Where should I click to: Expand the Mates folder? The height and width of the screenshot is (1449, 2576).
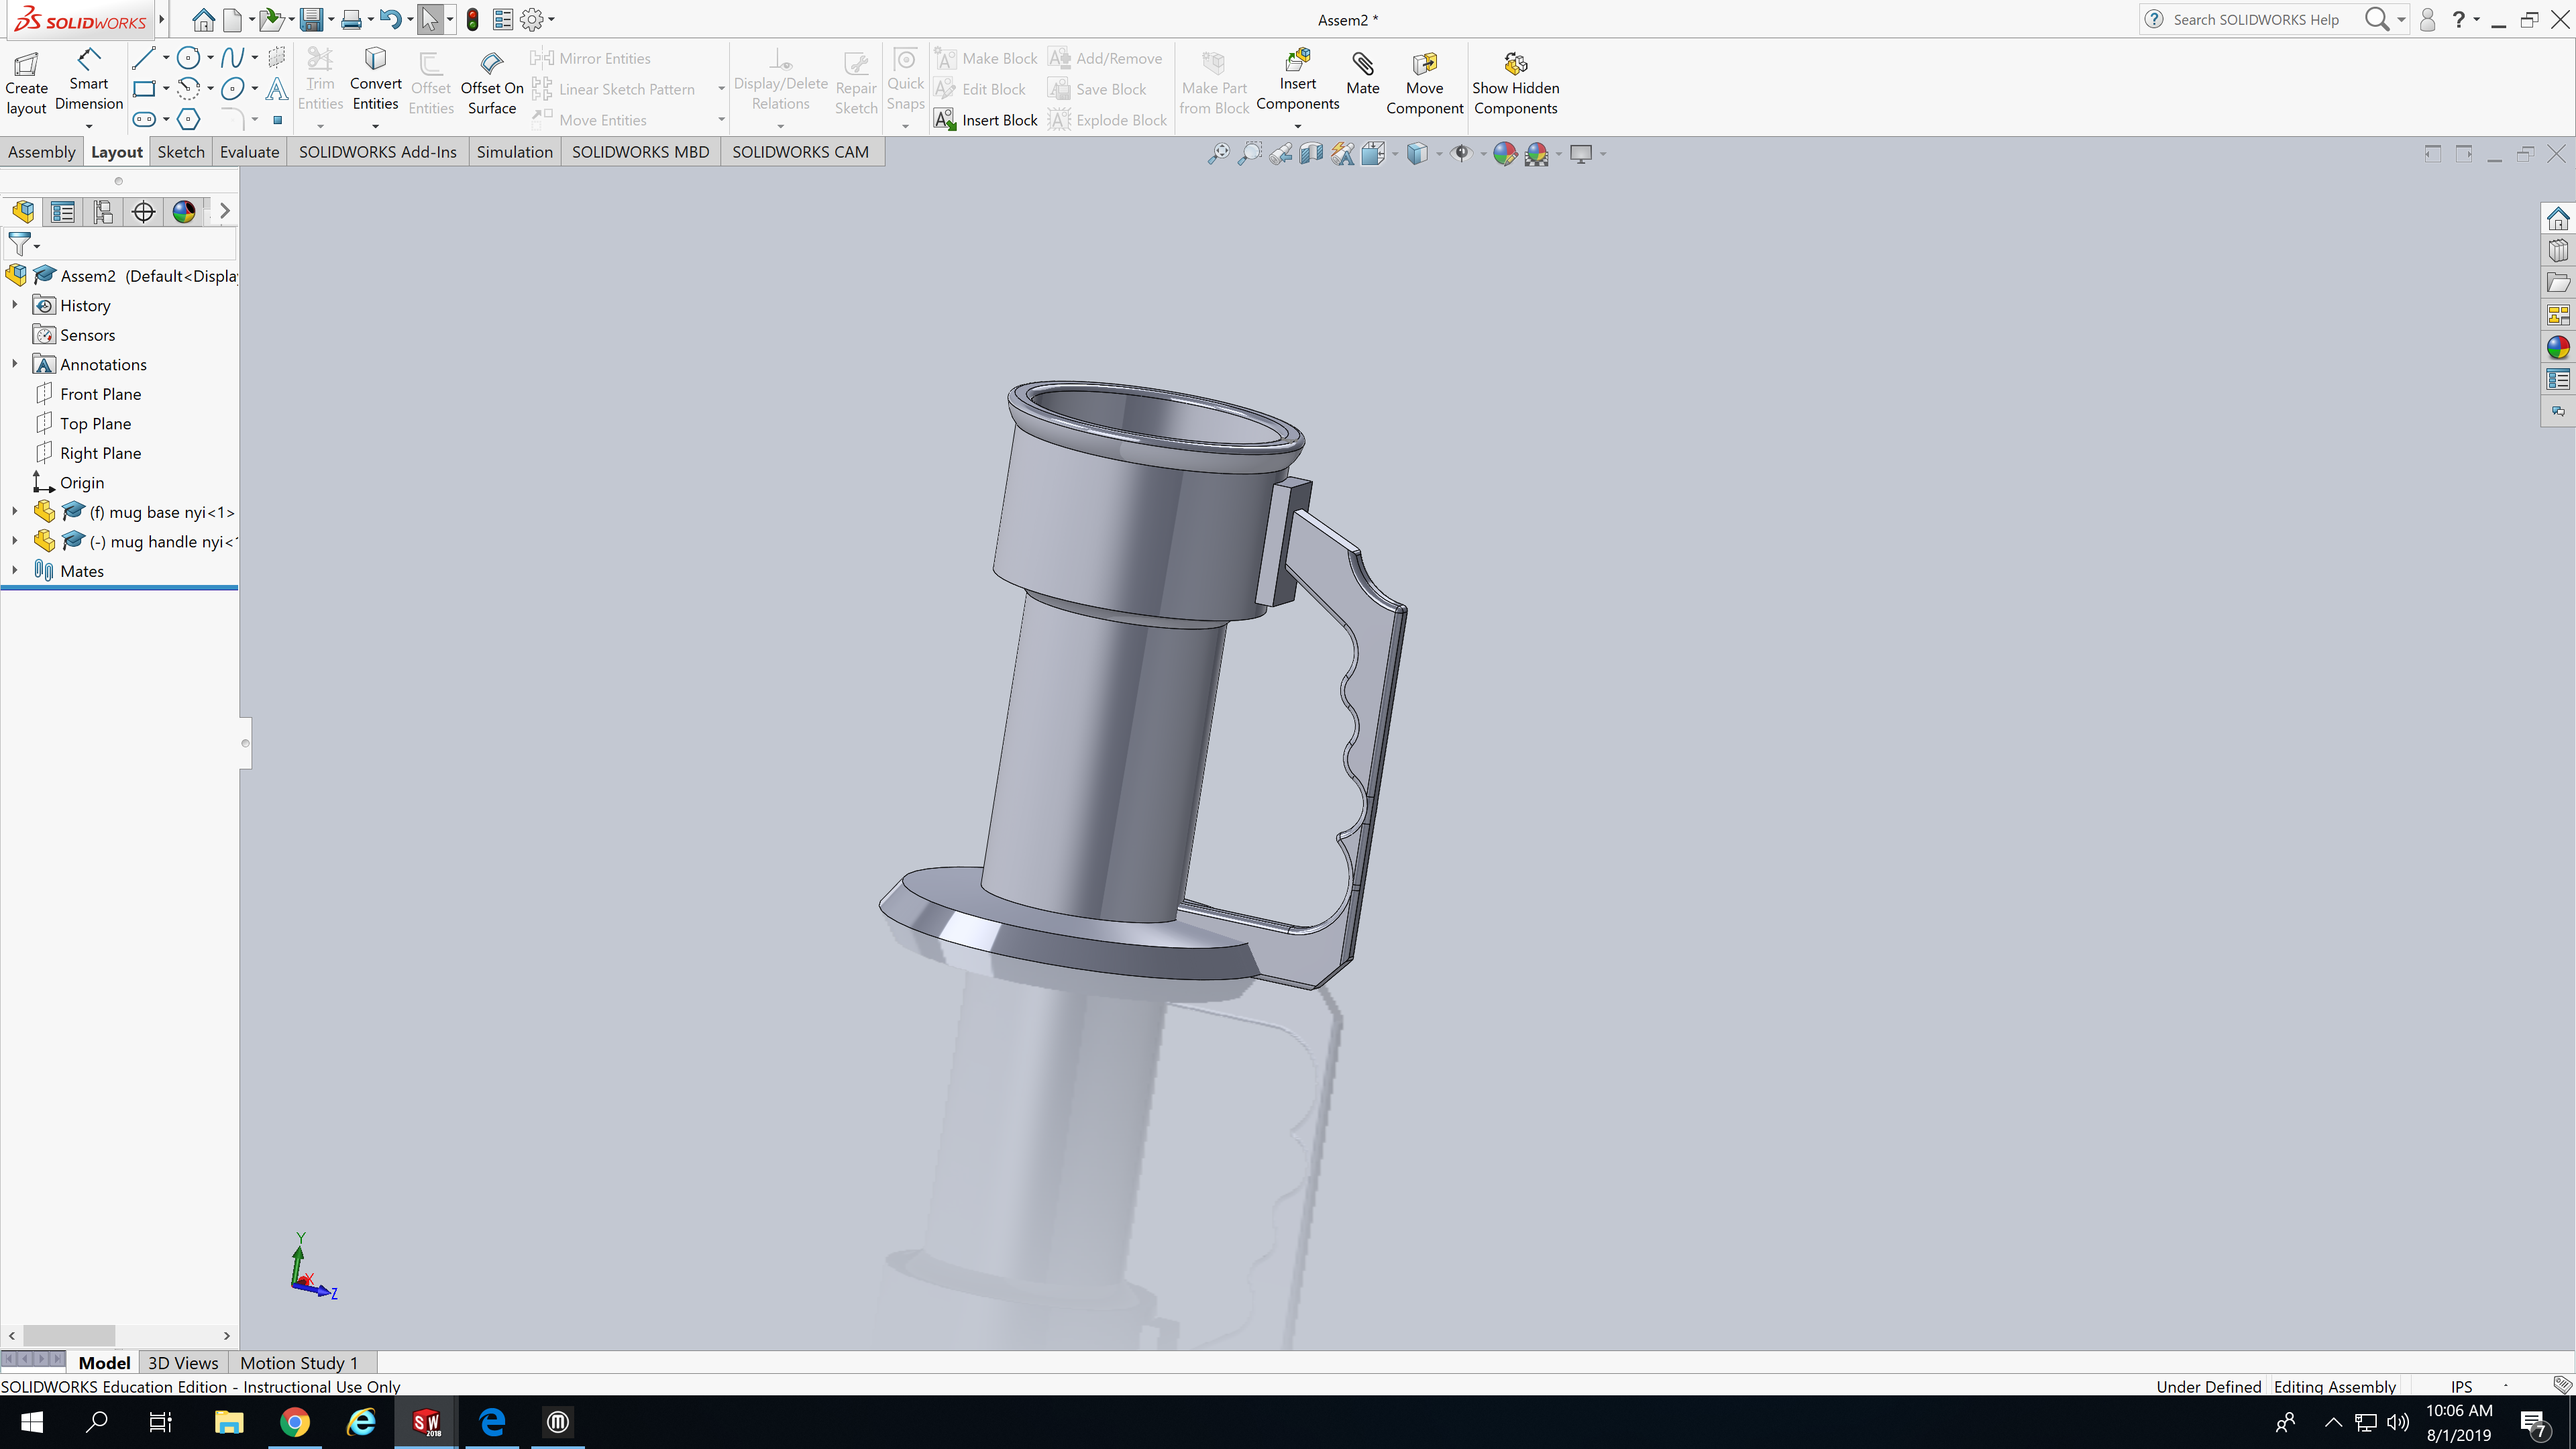pyautogui.click(x=14, y=571)
